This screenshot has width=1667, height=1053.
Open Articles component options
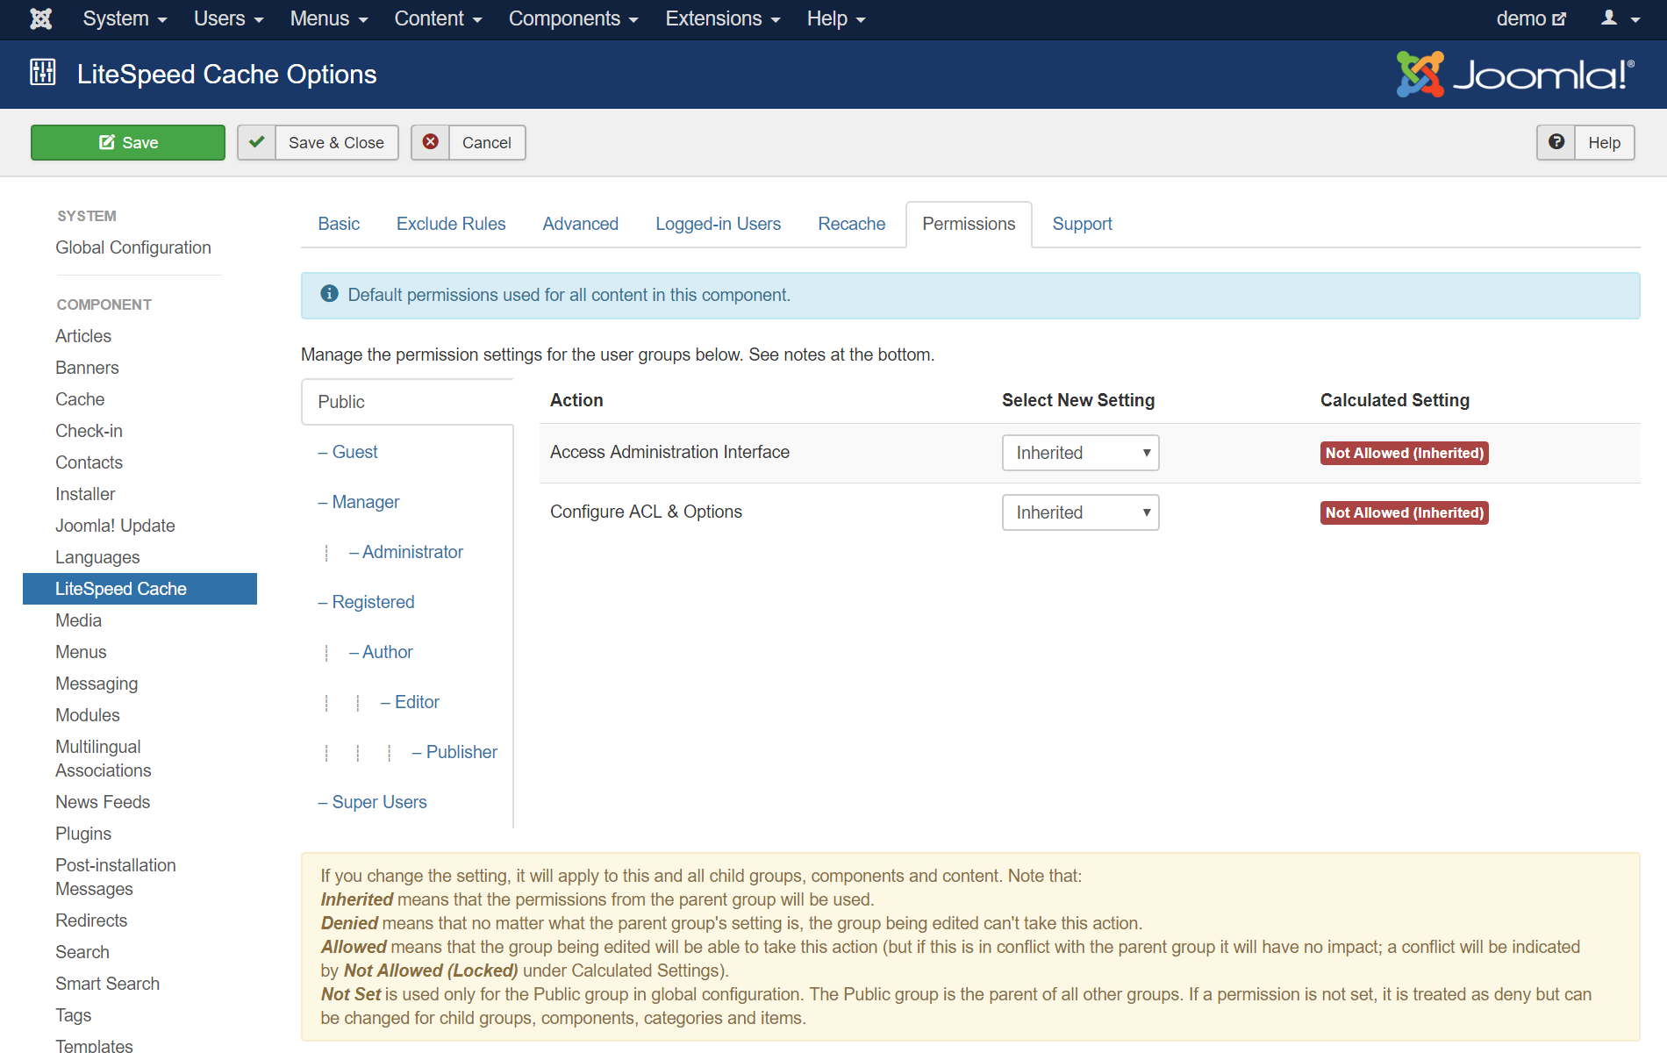click(x=83, y=336)
